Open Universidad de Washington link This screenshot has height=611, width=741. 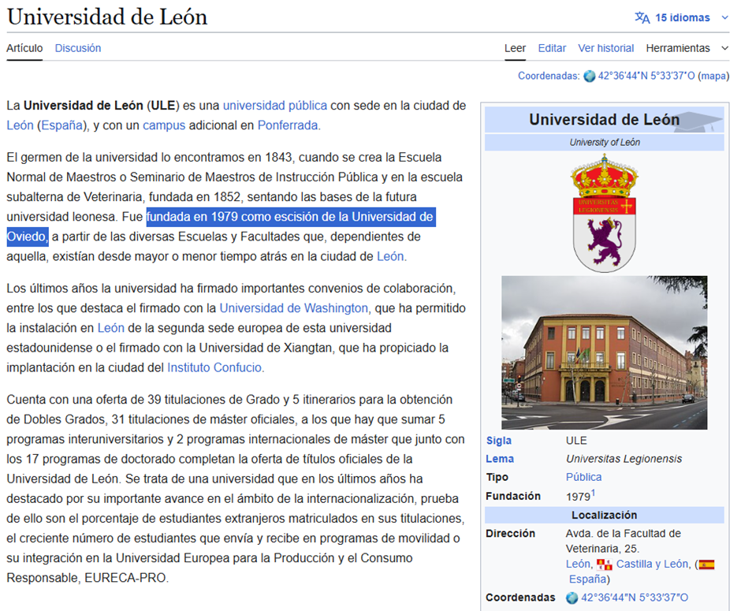click(x=293, y=308)
